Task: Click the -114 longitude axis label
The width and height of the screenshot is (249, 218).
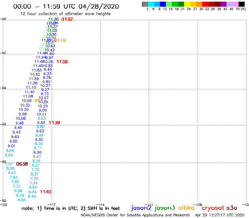Action: pyautogui.click(x=100, y=205)
